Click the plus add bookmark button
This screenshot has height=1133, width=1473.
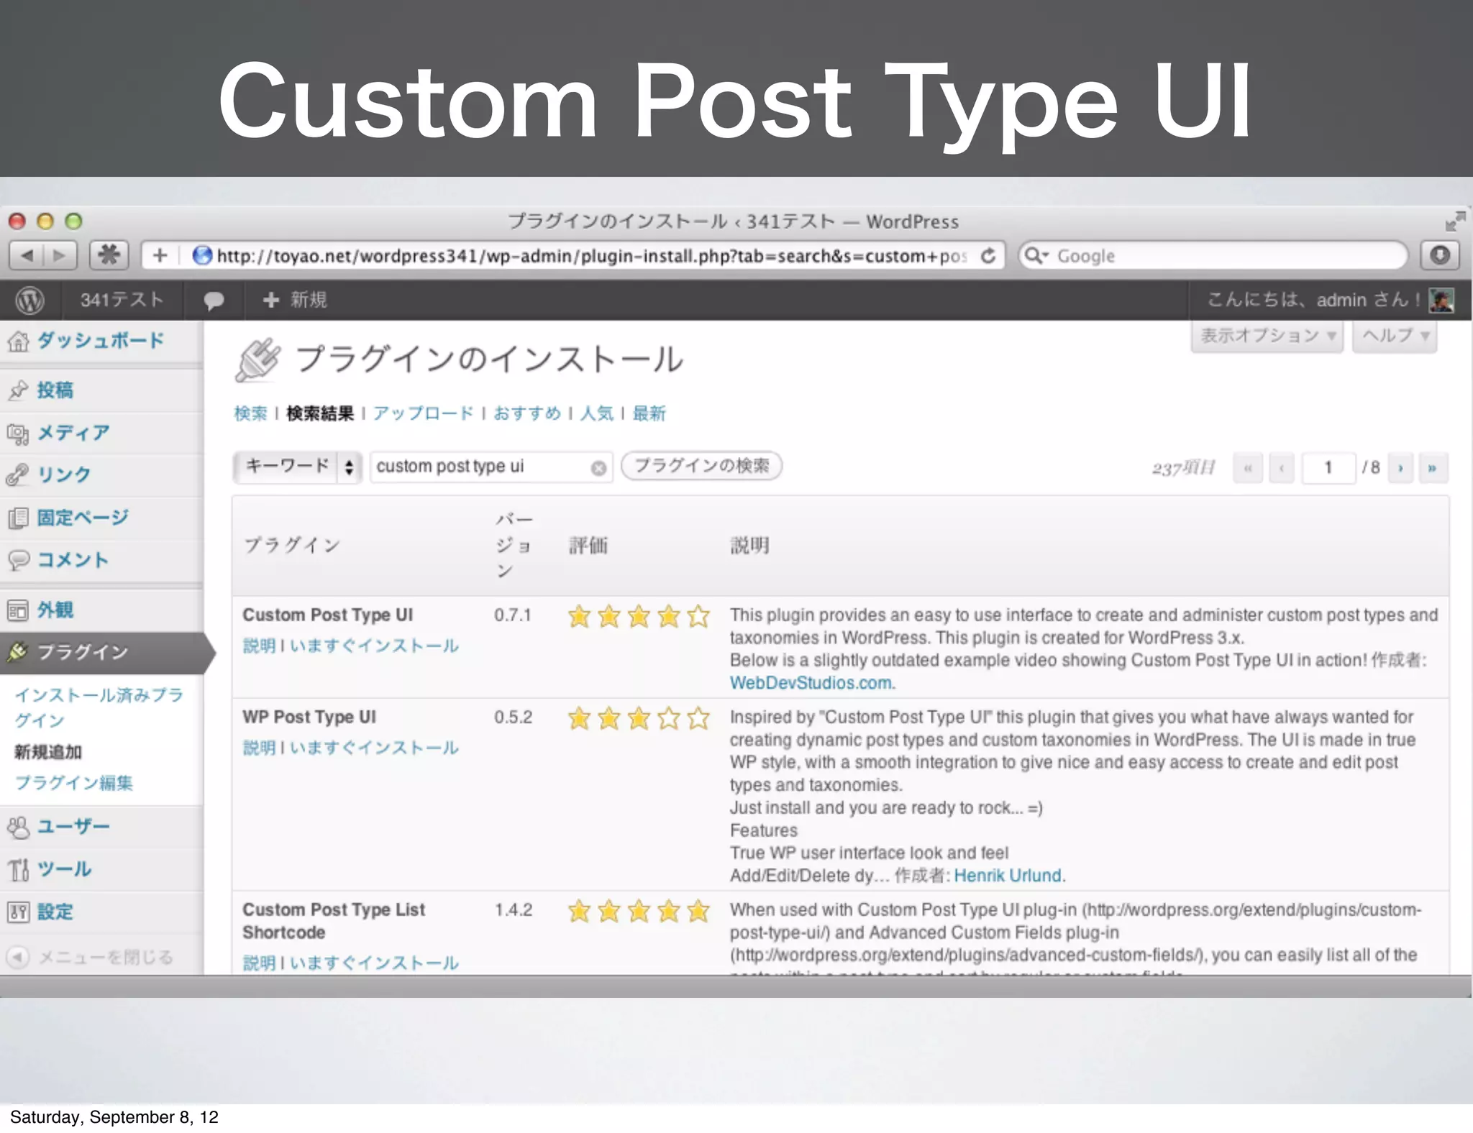(x=160, y=255)
